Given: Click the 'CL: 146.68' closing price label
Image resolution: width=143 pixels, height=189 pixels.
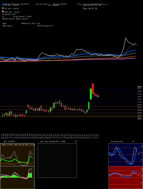Looking at the screenshot, I should point(53,5).
